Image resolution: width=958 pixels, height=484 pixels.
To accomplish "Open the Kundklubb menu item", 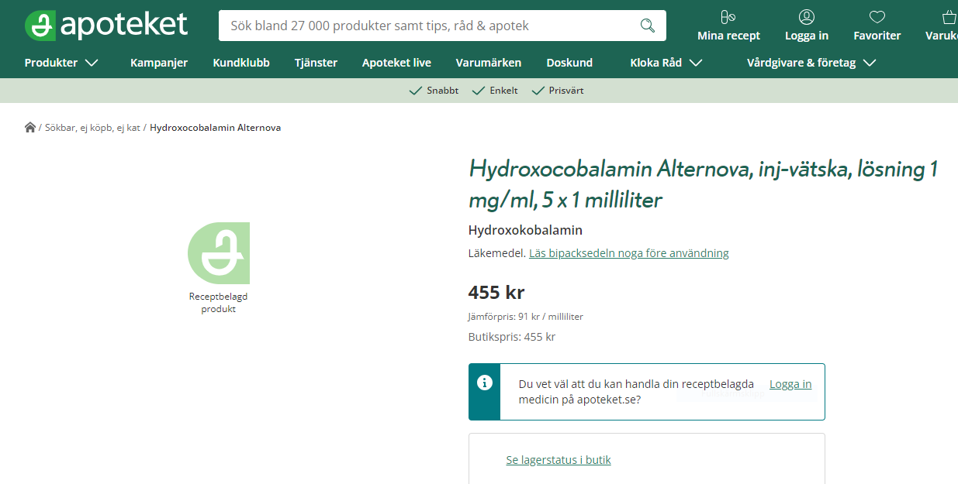I will click(x=241, y=63).
